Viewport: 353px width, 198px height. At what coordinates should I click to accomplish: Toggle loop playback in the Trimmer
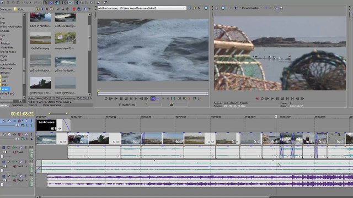coord(106,98)
